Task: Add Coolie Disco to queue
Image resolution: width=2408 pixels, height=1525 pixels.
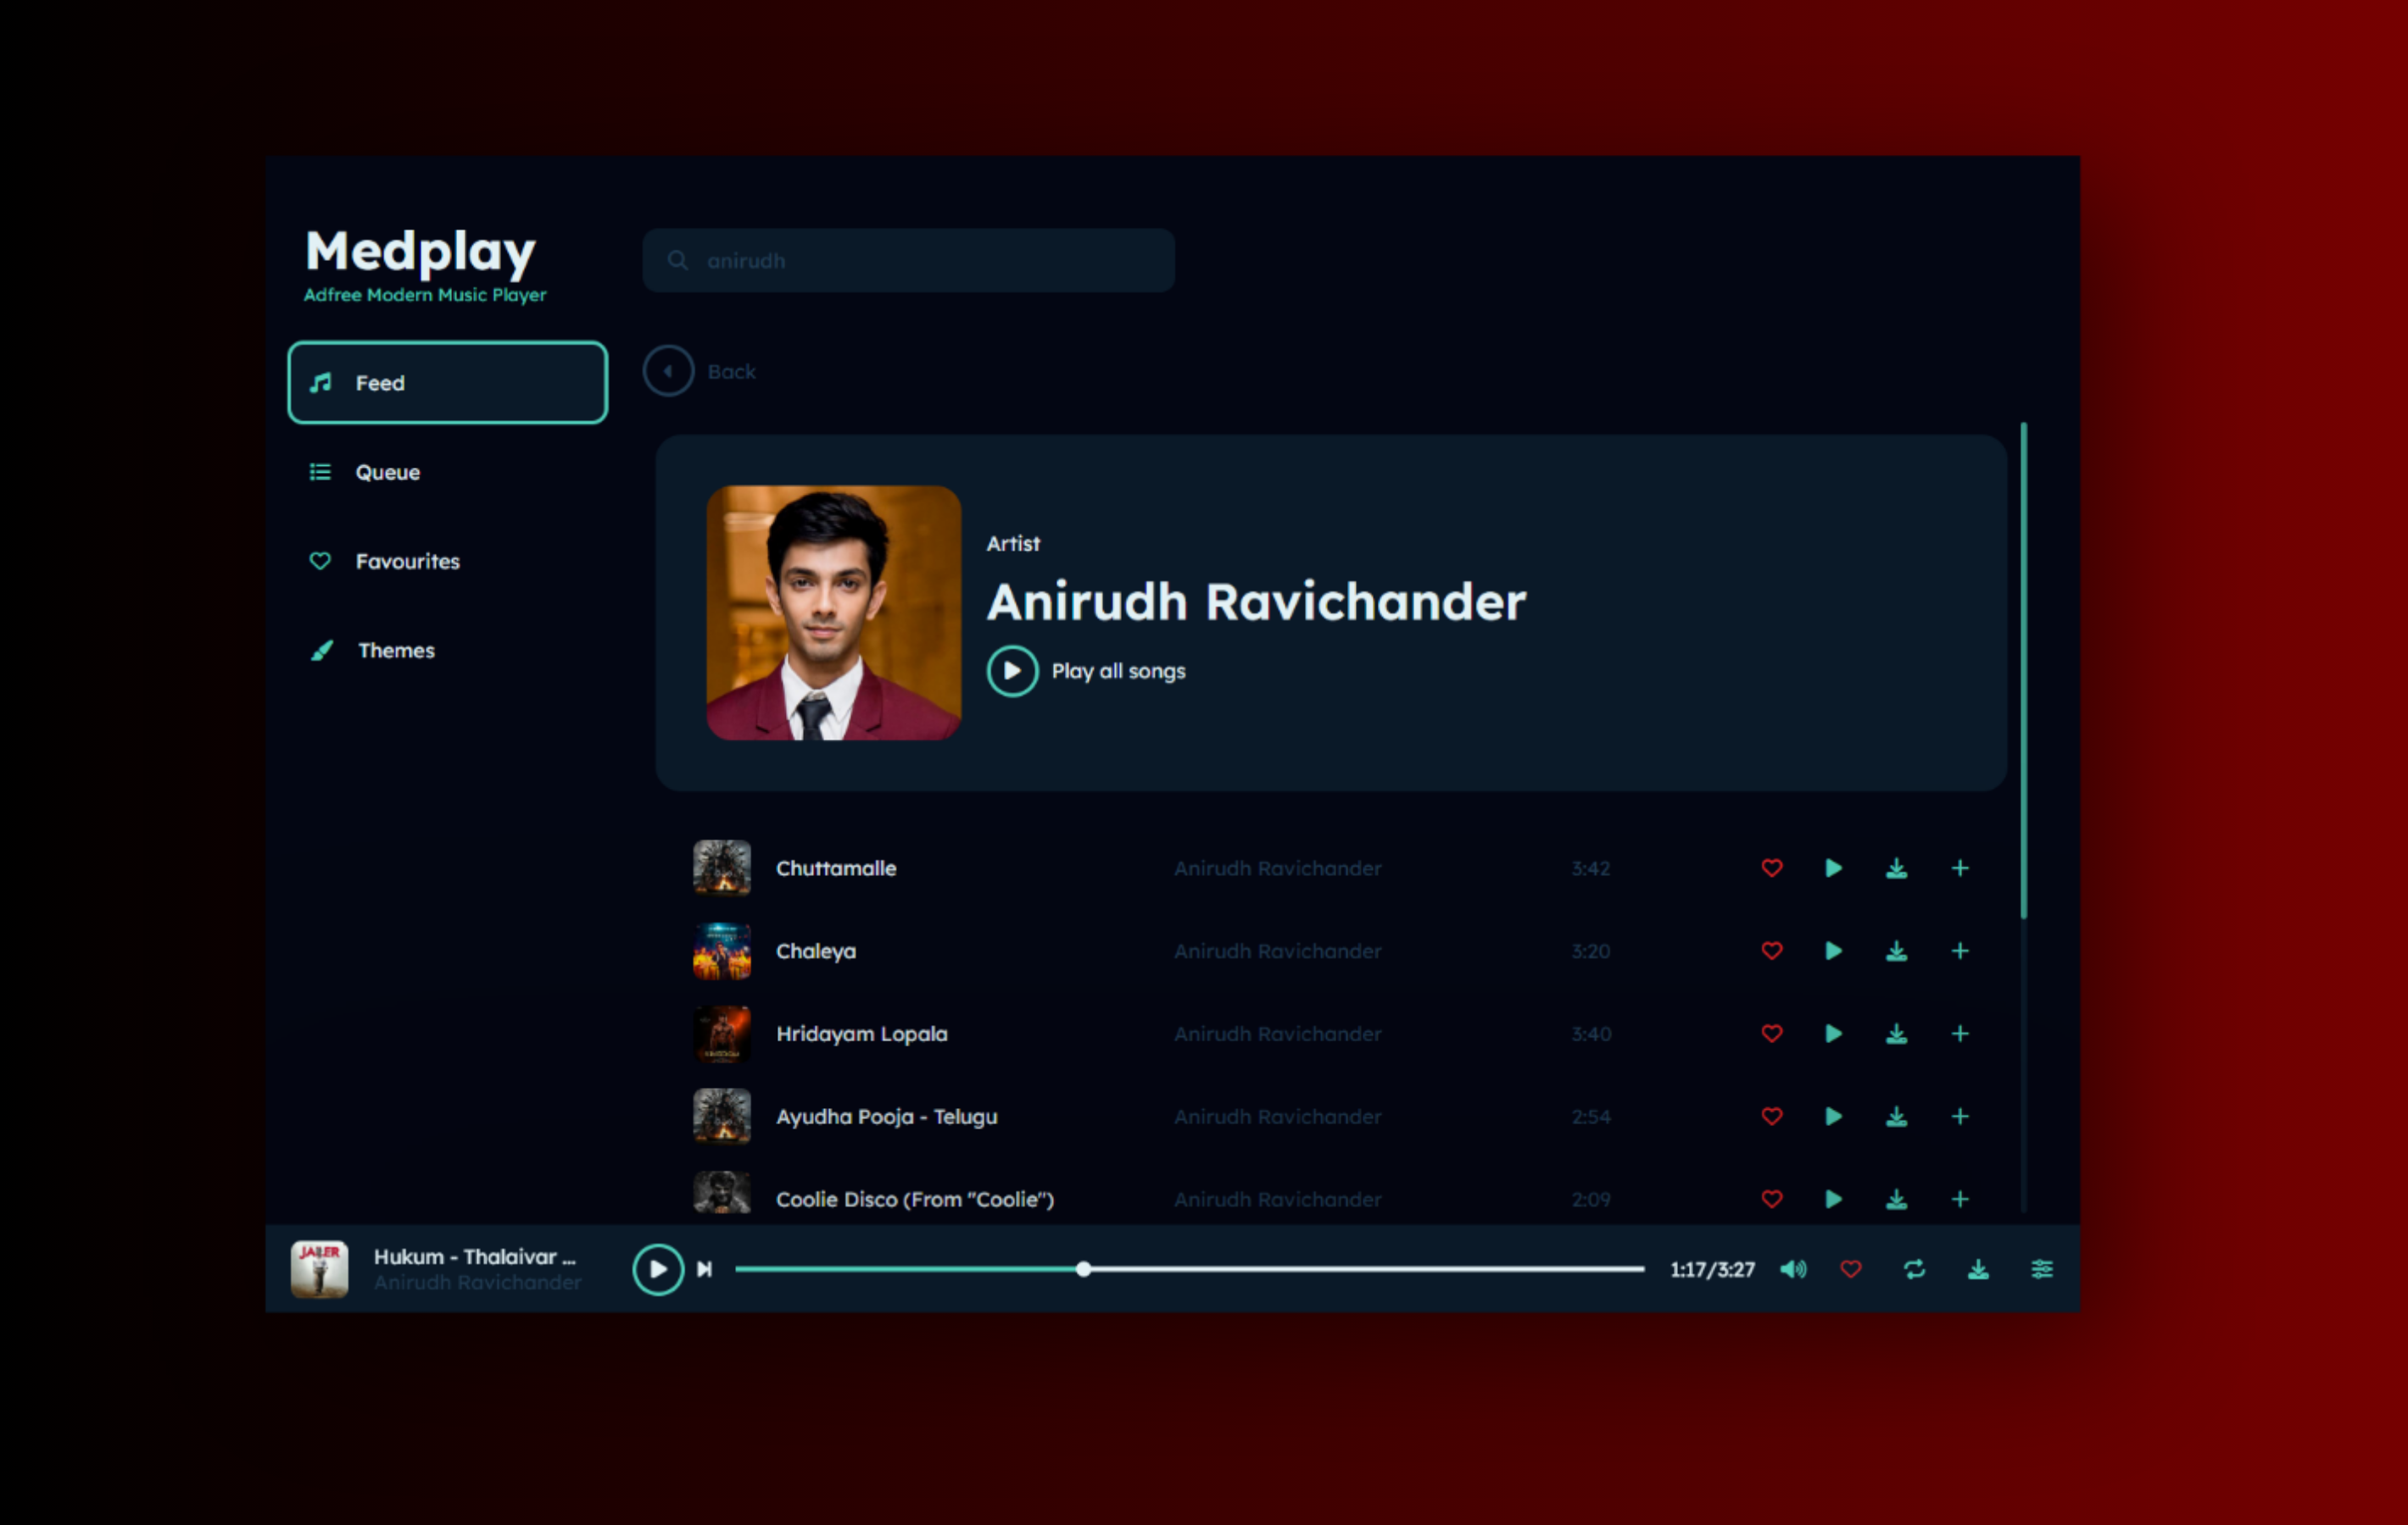Action: point(1960,1199)
